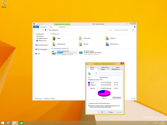Confirm the properties dialog with ОК
167x125 pixels.
tap(102, 112)
